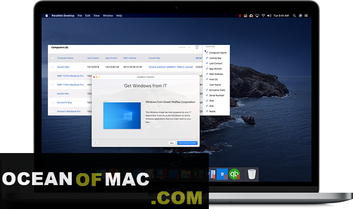This screenshot has width=353, height=209.
Task: Open the MBP-1145's MacBook Pro link
Action: 70,85
